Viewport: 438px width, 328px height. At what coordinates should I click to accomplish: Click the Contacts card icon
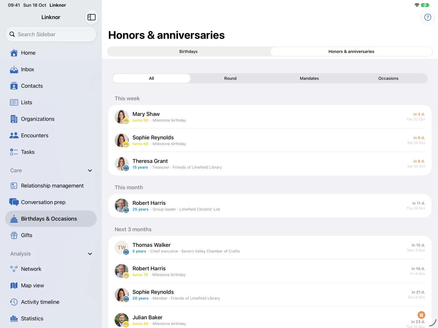point(14,86)
